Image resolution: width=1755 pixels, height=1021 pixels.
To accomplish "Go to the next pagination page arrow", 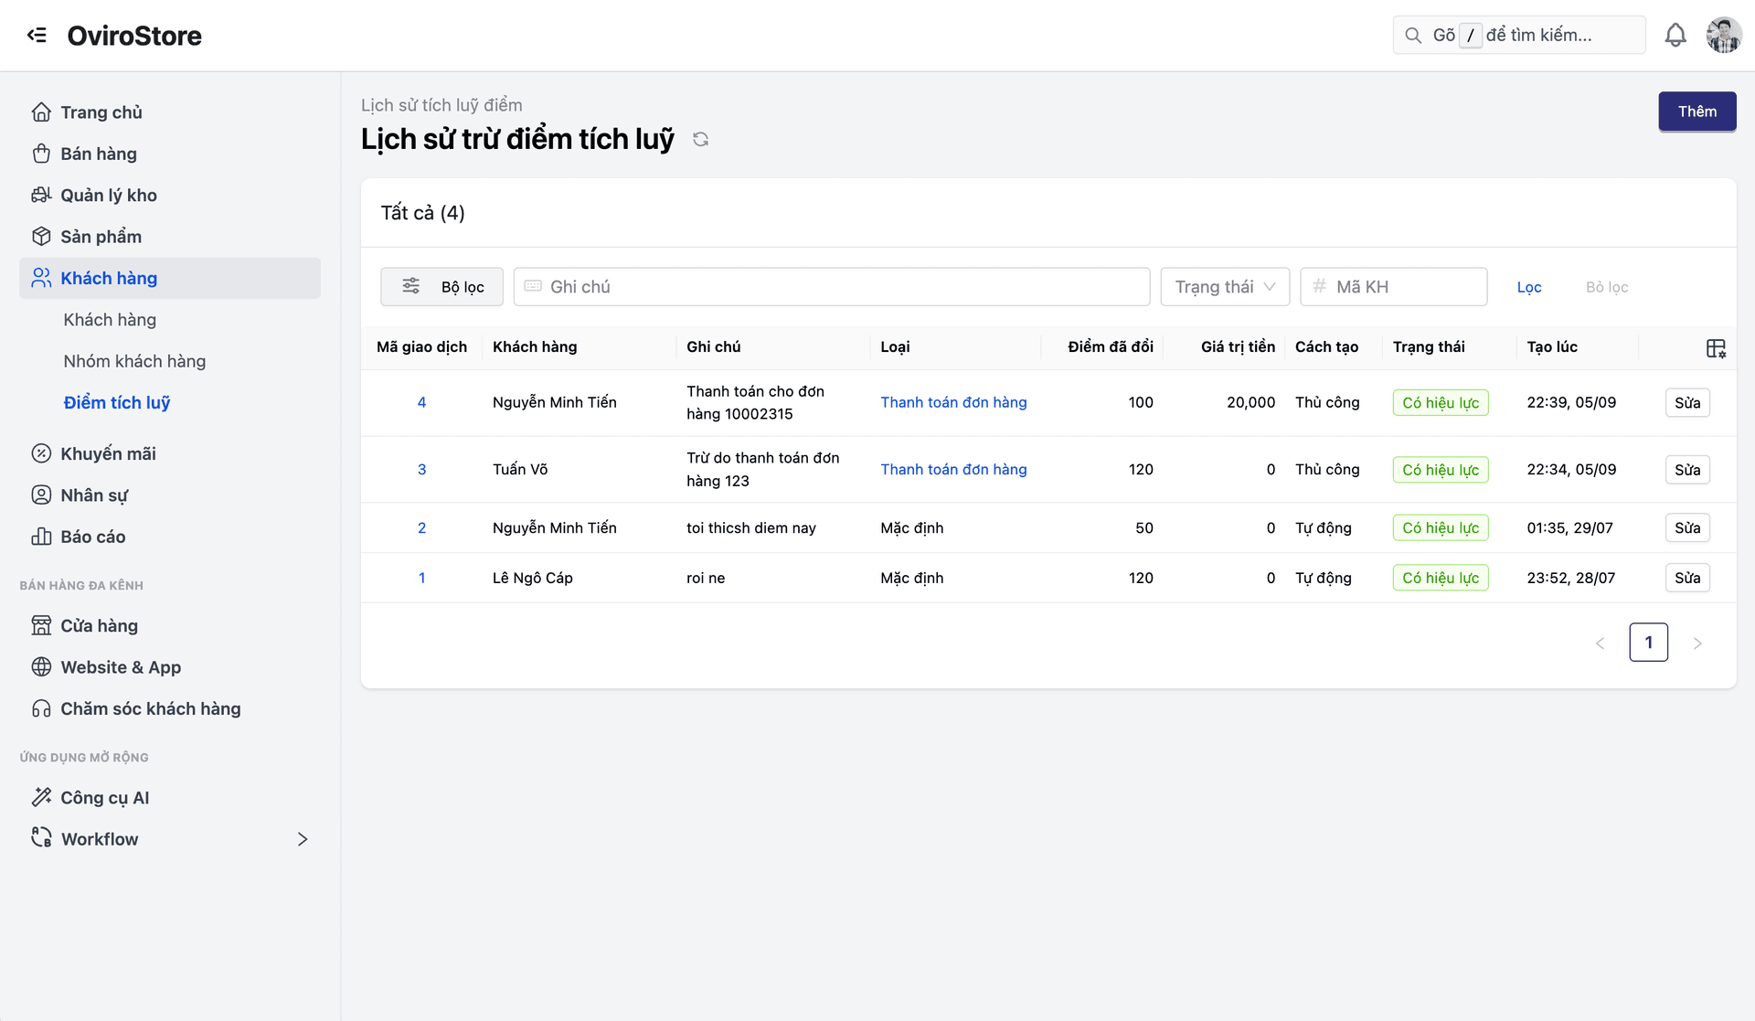I will point(1697,643).
